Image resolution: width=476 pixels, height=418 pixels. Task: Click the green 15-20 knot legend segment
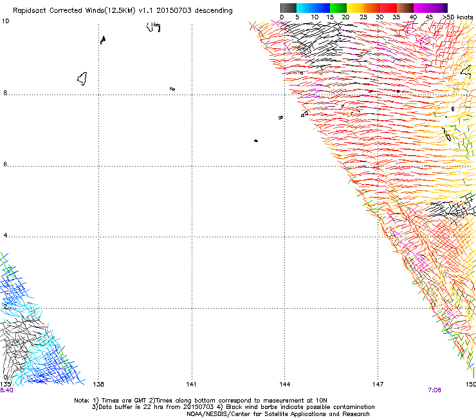(x=338, y=8)
